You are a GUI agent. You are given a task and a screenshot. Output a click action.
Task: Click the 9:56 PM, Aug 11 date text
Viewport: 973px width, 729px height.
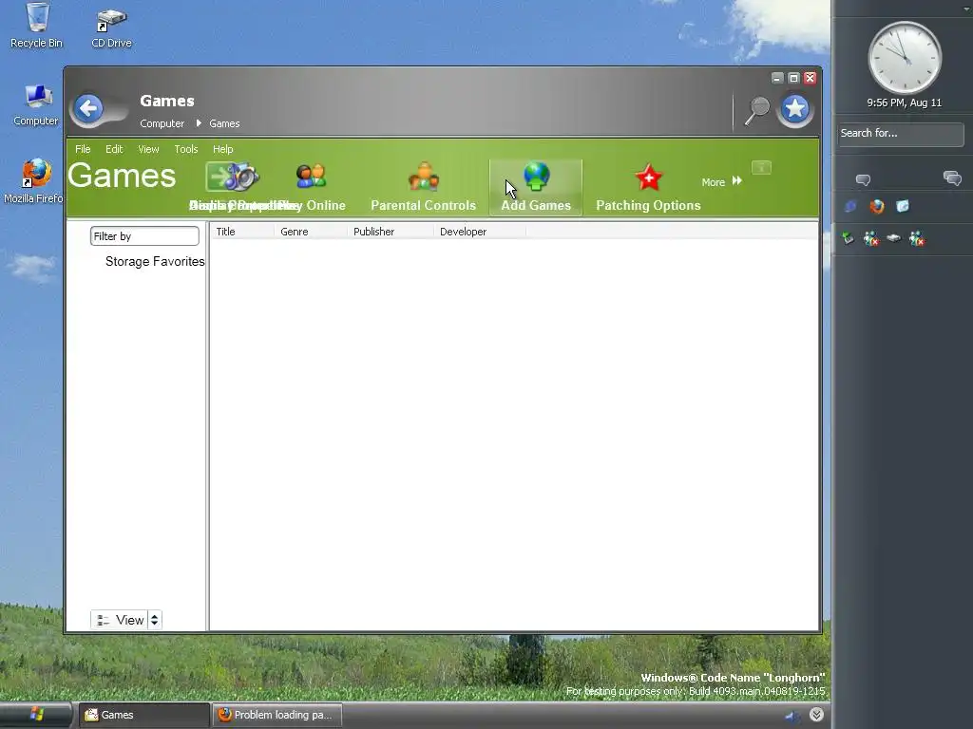click(905, 103)
